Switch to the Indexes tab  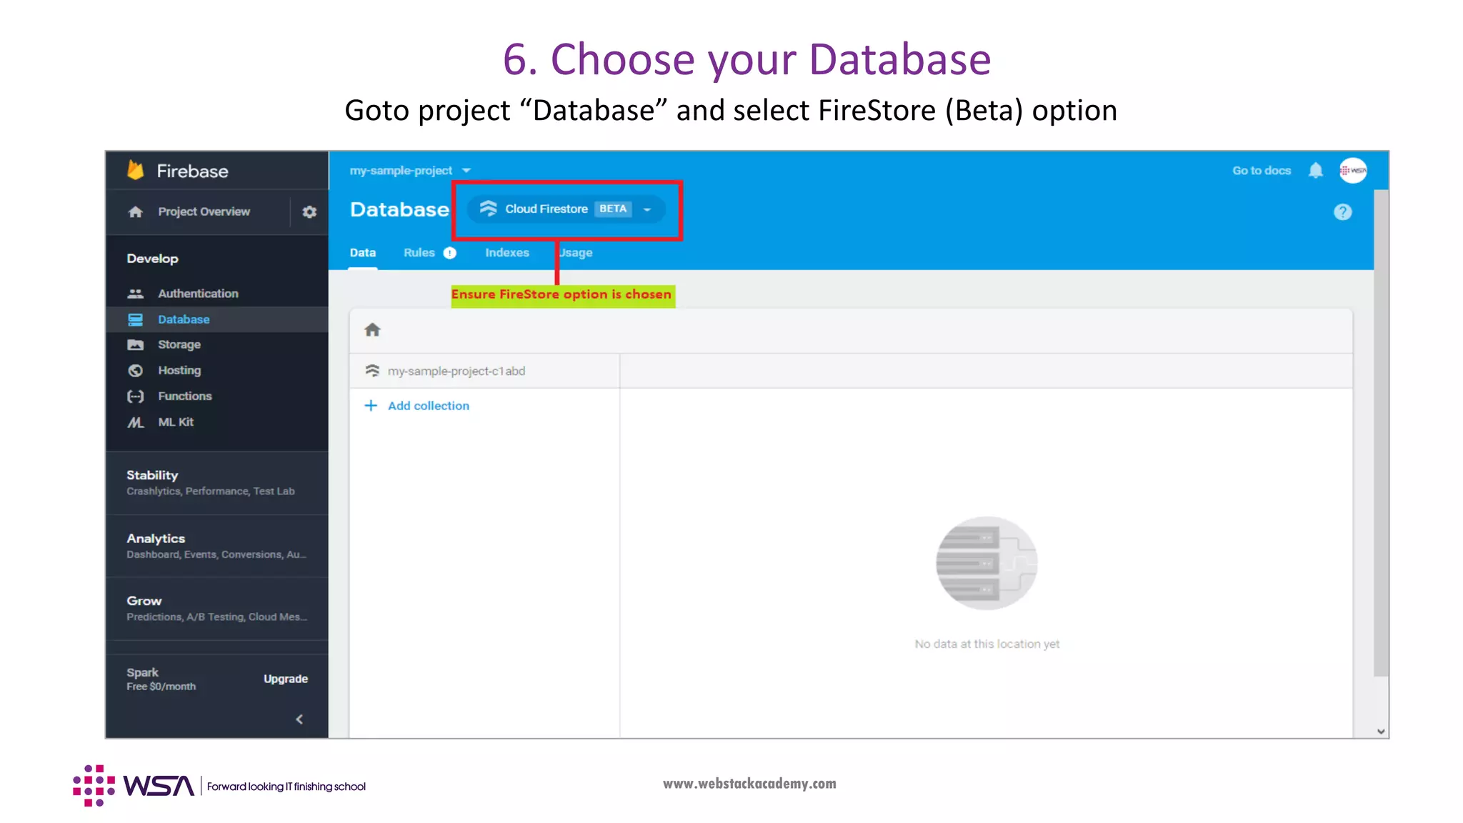506,253
